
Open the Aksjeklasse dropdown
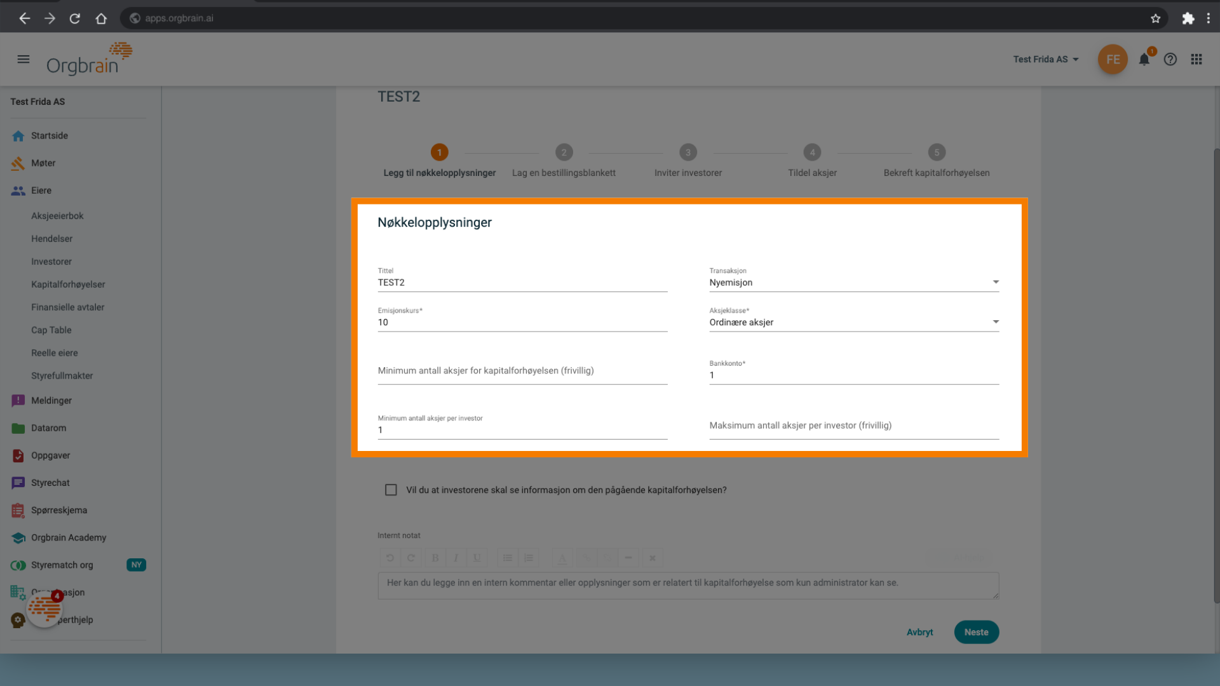point(854,322)
